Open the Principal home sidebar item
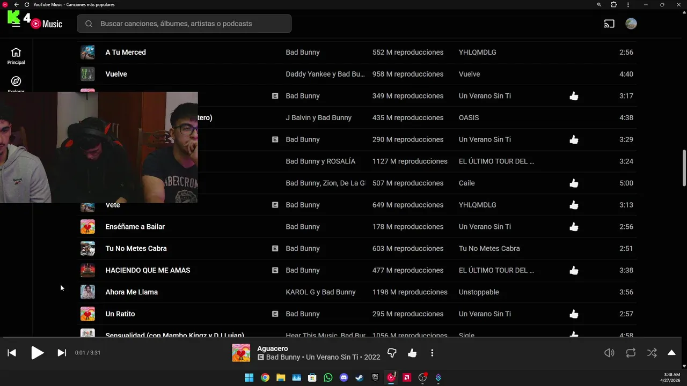Viewport: 687px width, 386px height. click(x=16, y=56)
